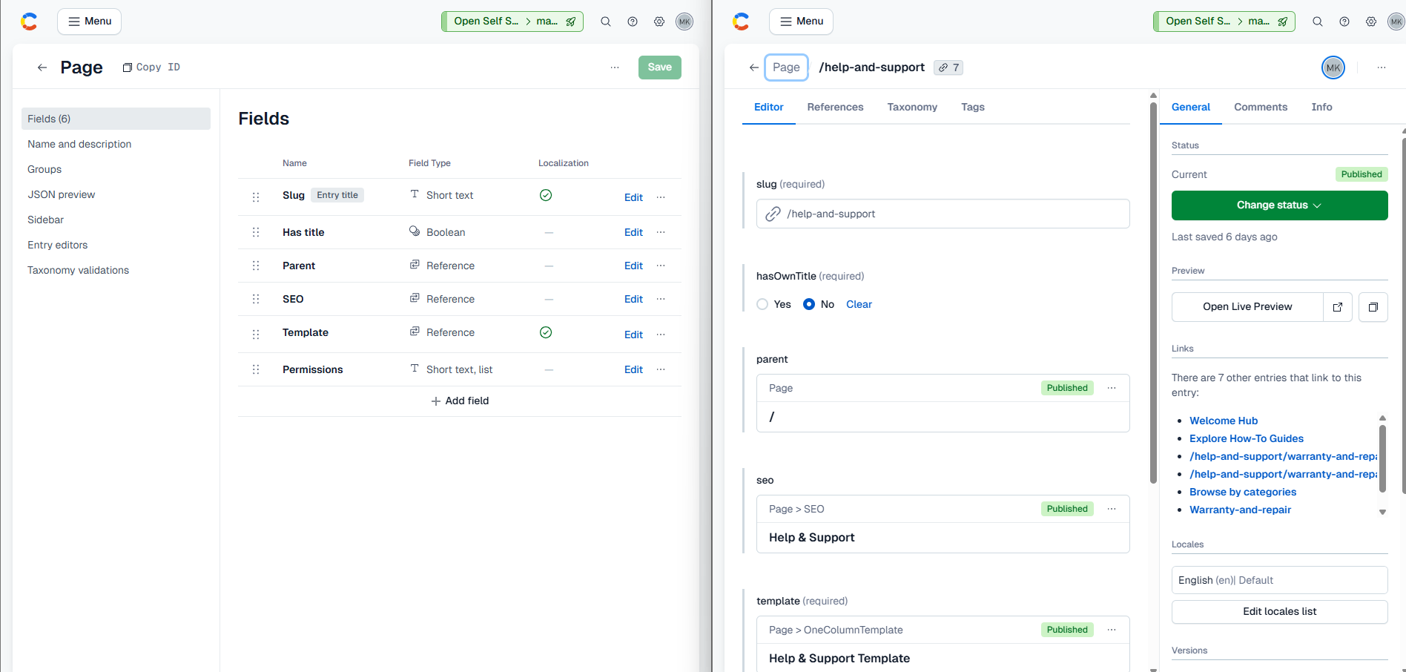Open the Change status dropdown
Viewport: 1406px width, 672px height.
1278,205
